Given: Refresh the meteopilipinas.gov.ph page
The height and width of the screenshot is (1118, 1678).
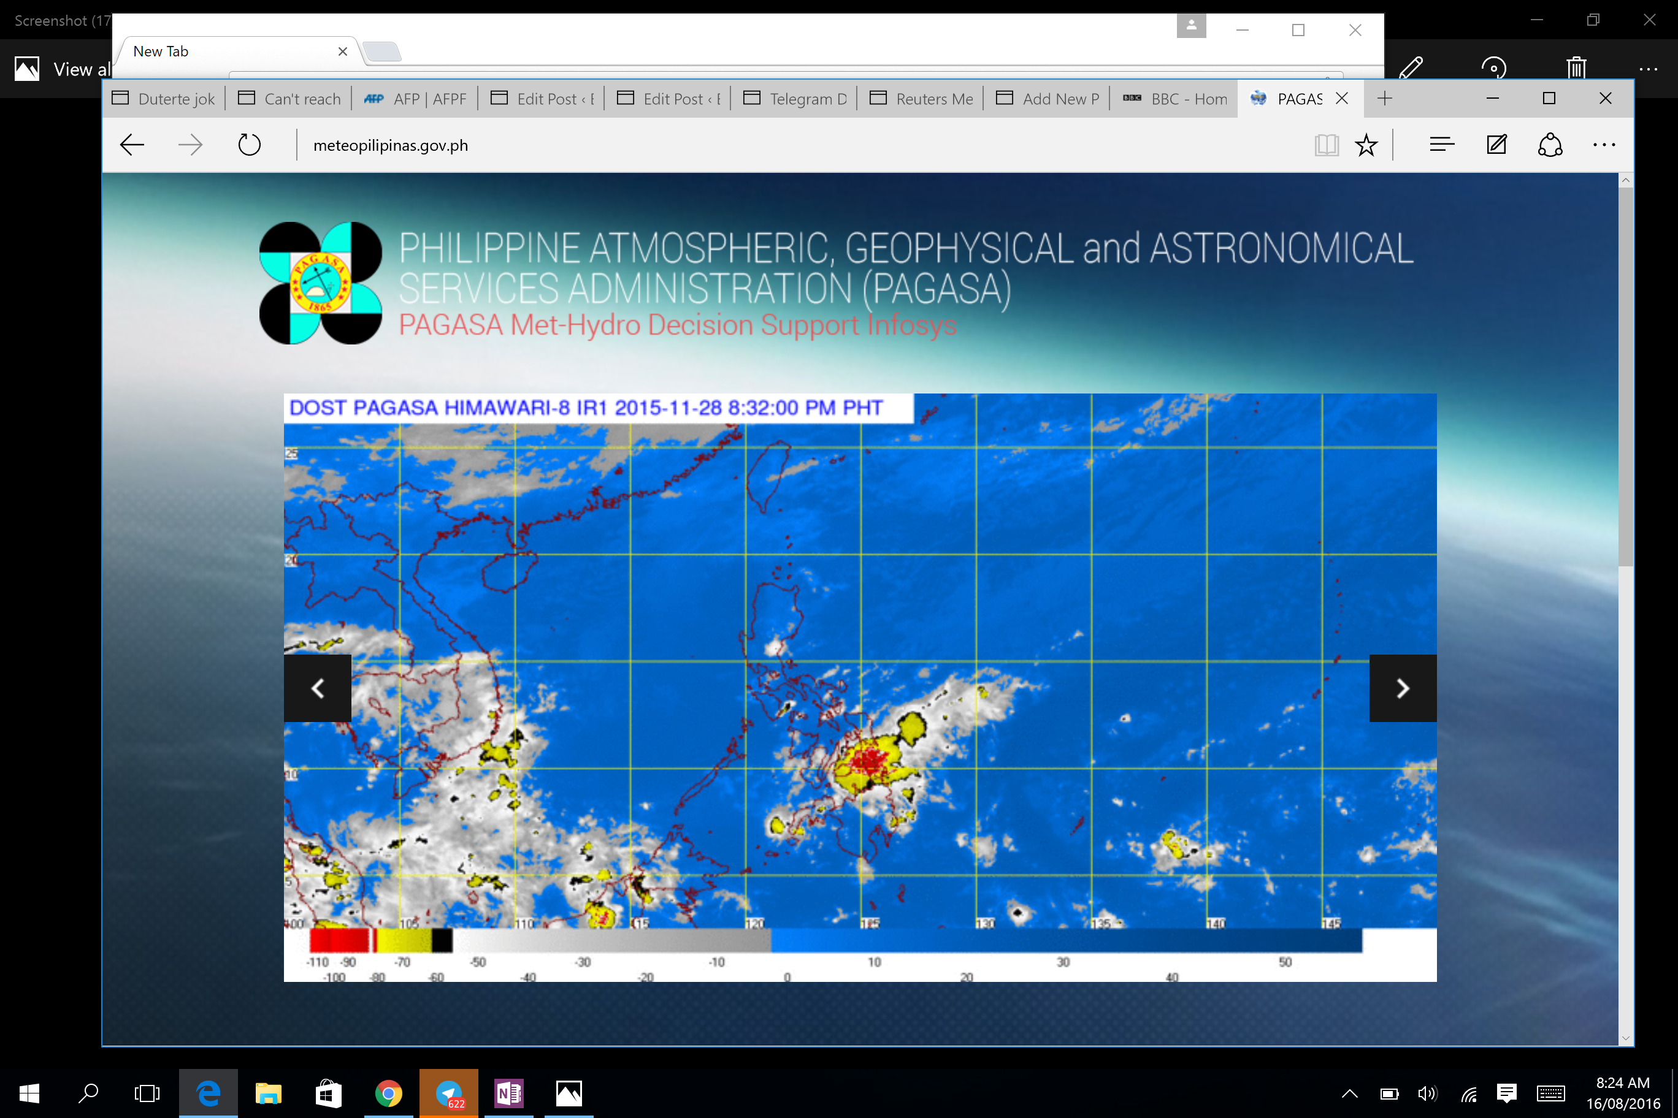Looking at the screenshot, I should 248,145.
